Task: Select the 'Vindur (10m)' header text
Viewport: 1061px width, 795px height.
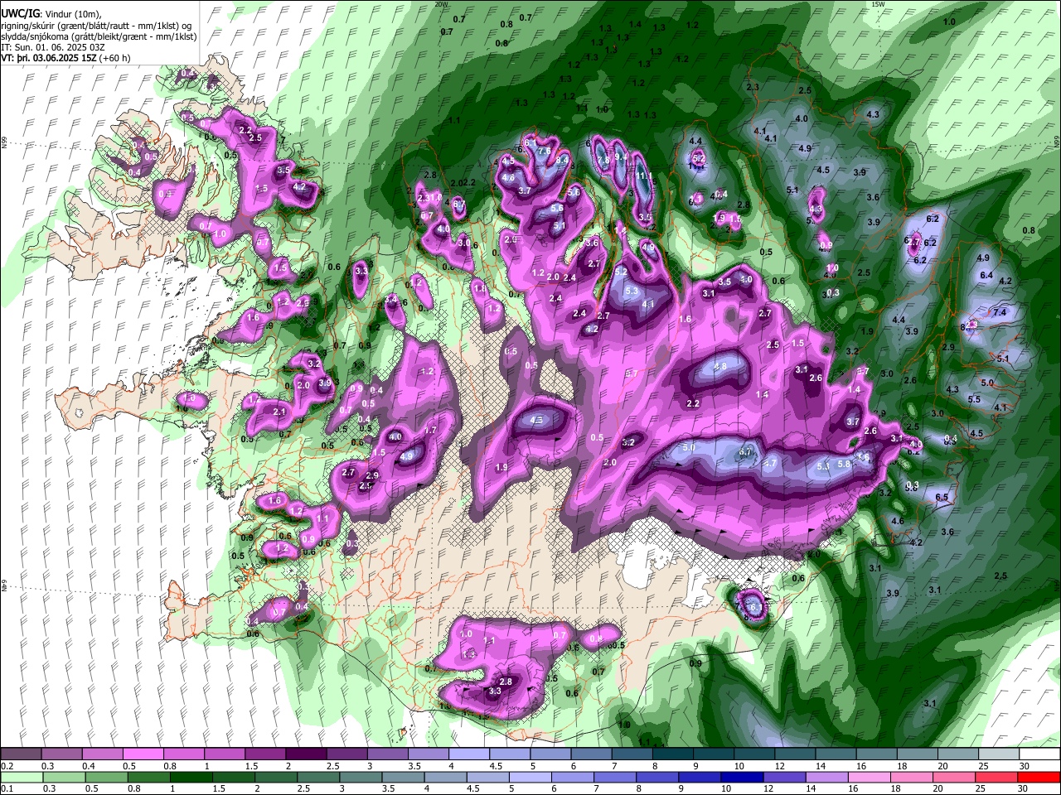Action: coord(71,13)
